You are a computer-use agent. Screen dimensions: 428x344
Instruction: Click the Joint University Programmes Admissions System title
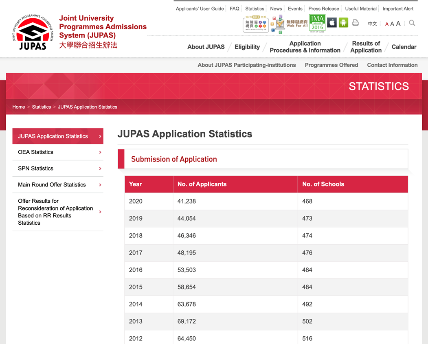(x=103, y=27)
